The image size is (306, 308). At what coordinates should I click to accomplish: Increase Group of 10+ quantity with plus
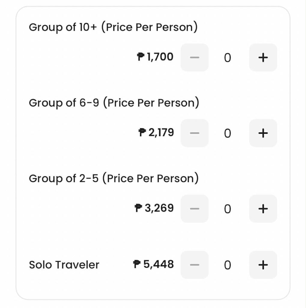(x=263, y=57)
